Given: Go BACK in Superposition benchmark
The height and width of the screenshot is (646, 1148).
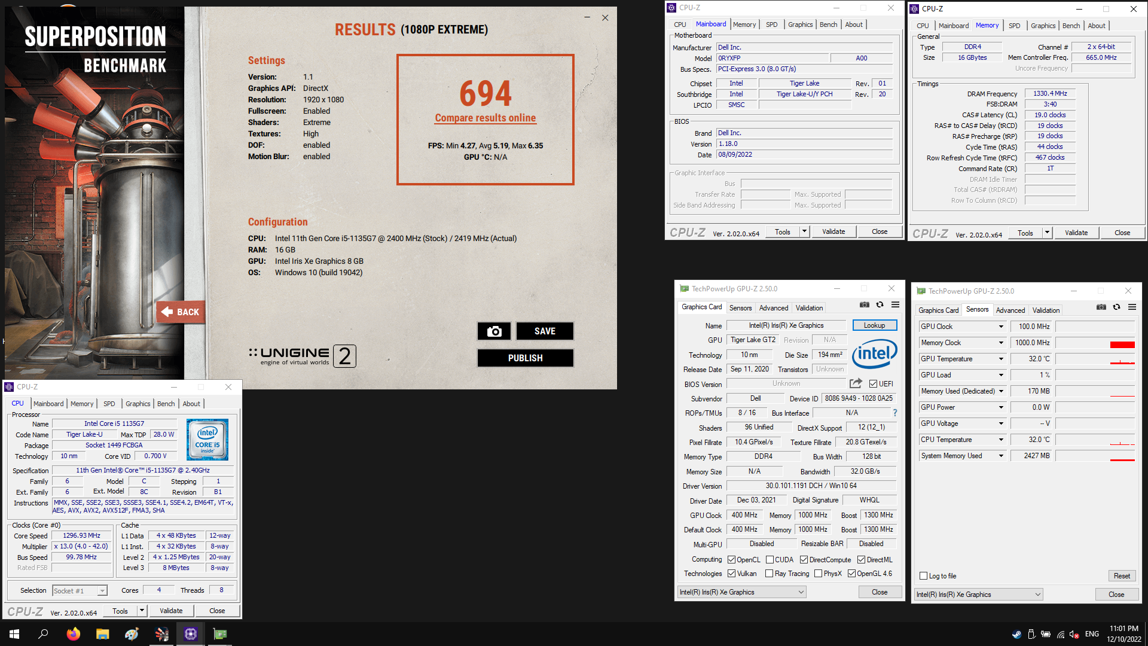Looking at the screenshot, I should coord(181,312).
